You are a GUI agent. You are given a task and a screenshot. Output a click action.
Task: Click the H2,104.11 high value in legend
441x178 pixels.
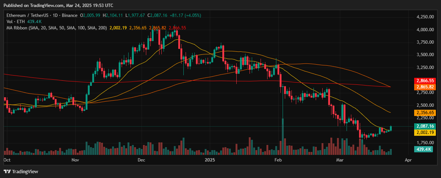point(113,15)
